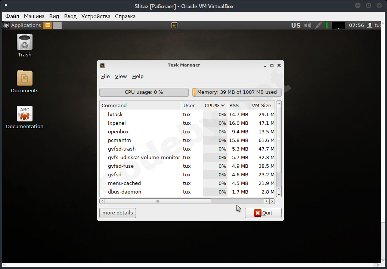
Task: Select the lxpanel process row
Action: (x=187, y=123)
